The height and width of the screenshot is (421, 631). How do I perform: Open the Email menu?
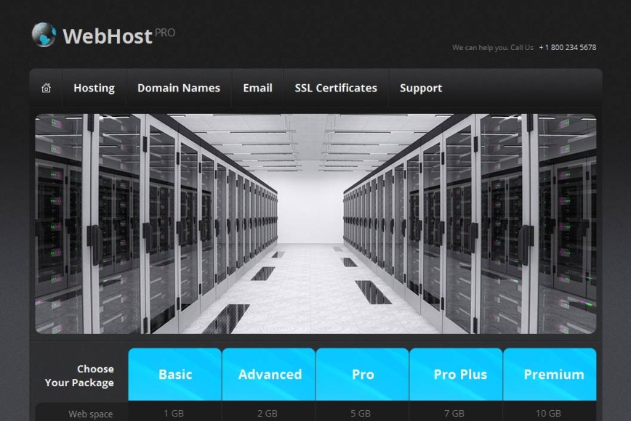257,88
